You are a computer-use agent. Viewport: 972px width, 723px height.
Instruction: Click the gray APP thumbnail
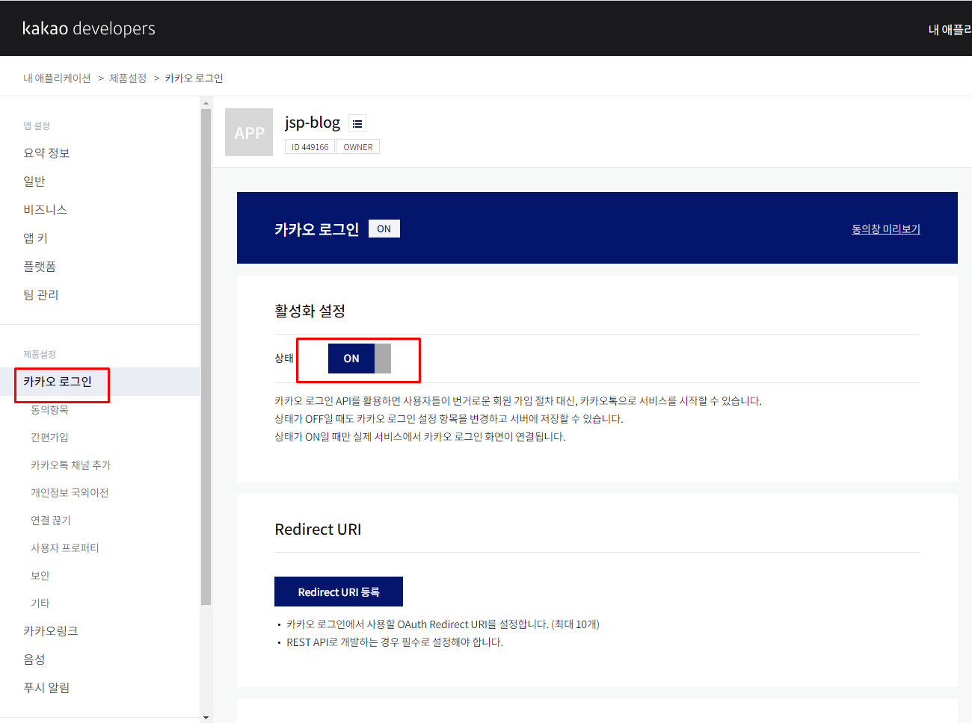click(249, 132)
